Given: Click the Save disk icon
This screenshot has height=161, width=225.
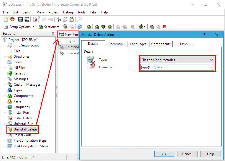Looking at the screenshot, I should click(20, 19).
